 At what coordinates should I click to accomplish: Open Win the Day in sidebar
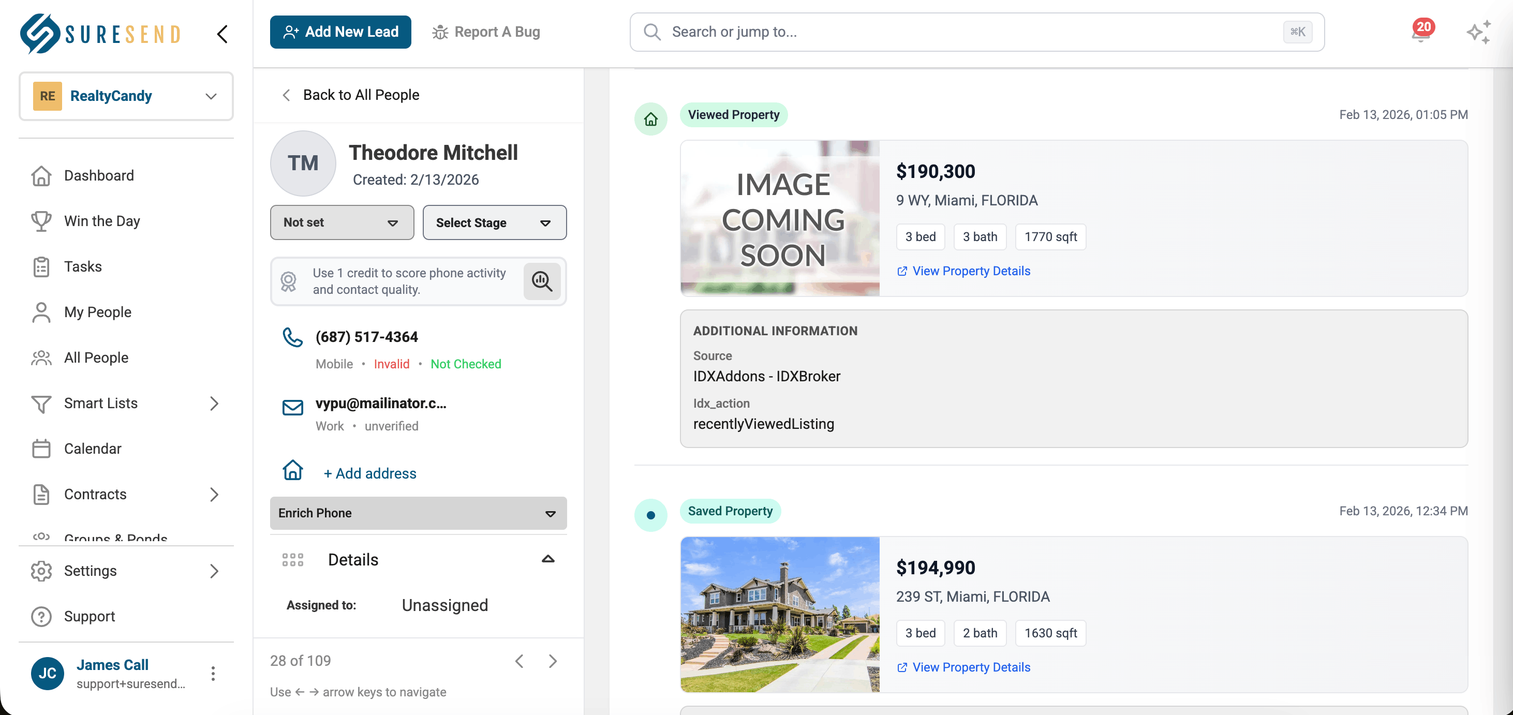pos(101,221)
